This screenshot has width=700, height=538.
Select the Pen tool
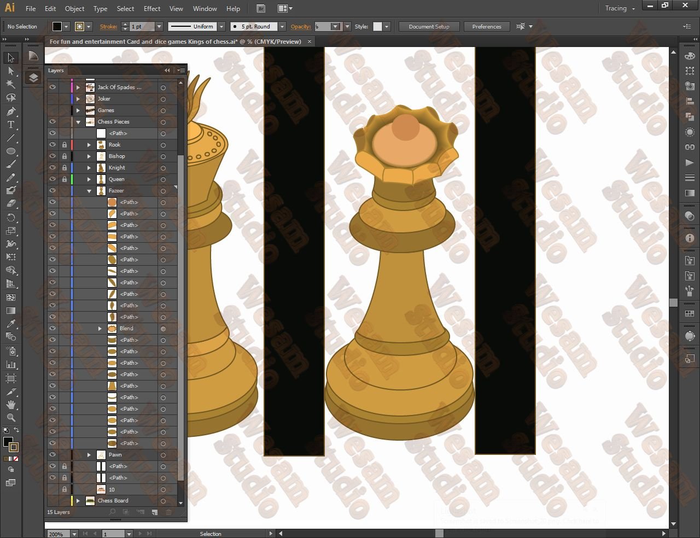pyautogui.click(x=10, y=112)
